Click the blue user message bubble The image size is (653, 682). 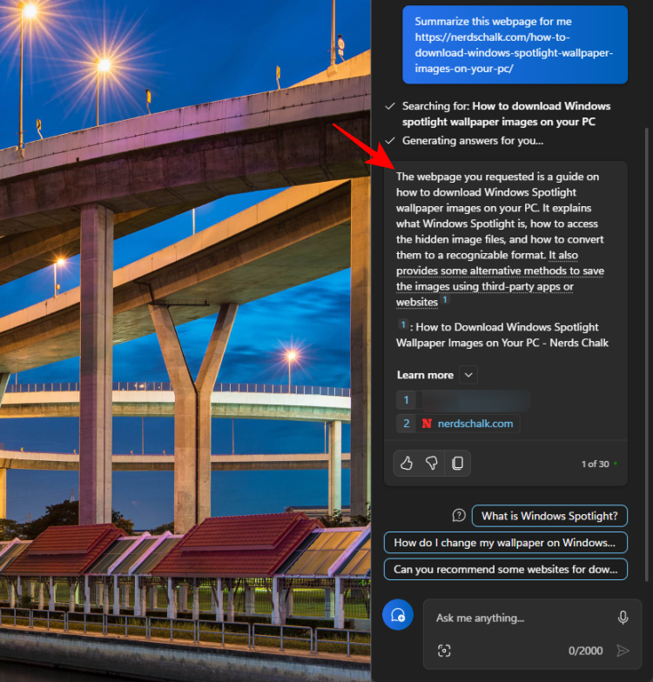coord(515,44)
